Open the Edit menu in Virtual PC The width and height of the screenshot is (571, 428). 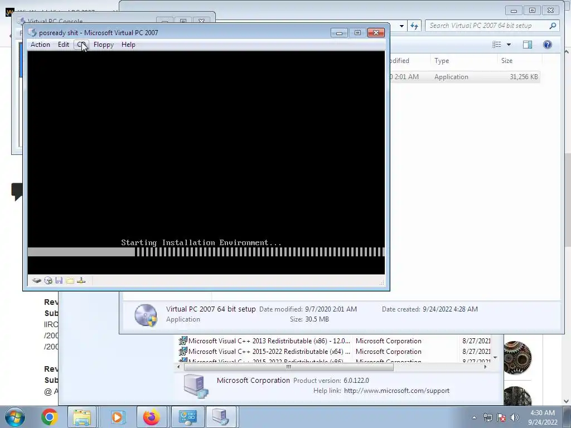pos(63,45)
